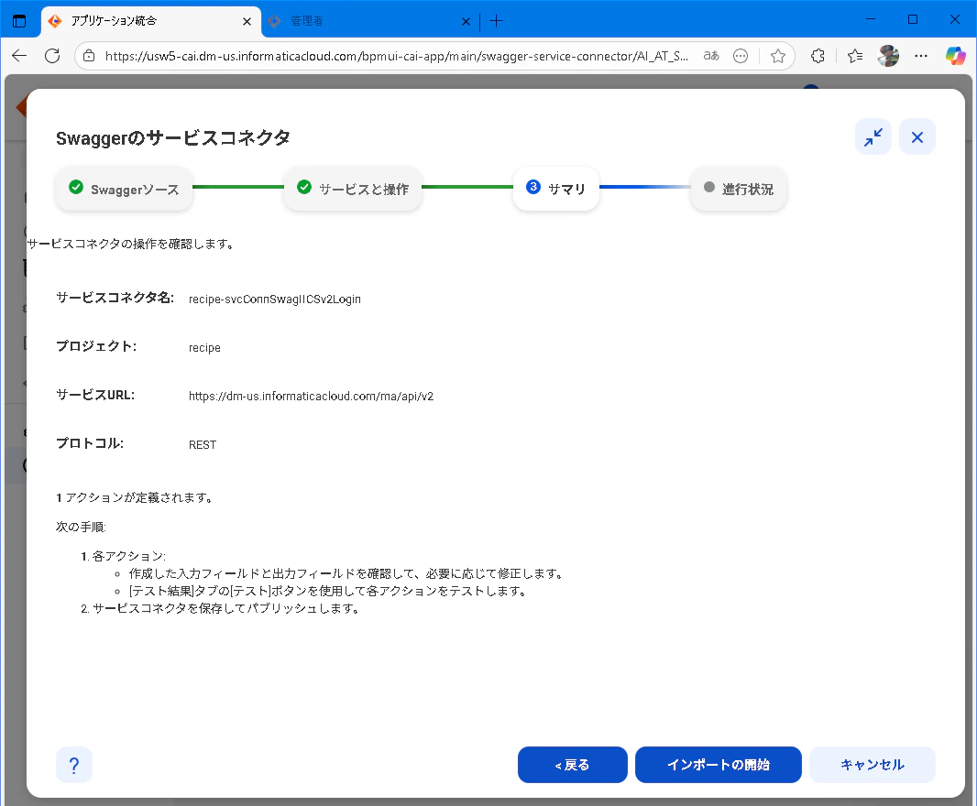Select the アプリケーション統合 browser tab
The image size is (977, 806).
pyautogui.click(x=151, y=21)
